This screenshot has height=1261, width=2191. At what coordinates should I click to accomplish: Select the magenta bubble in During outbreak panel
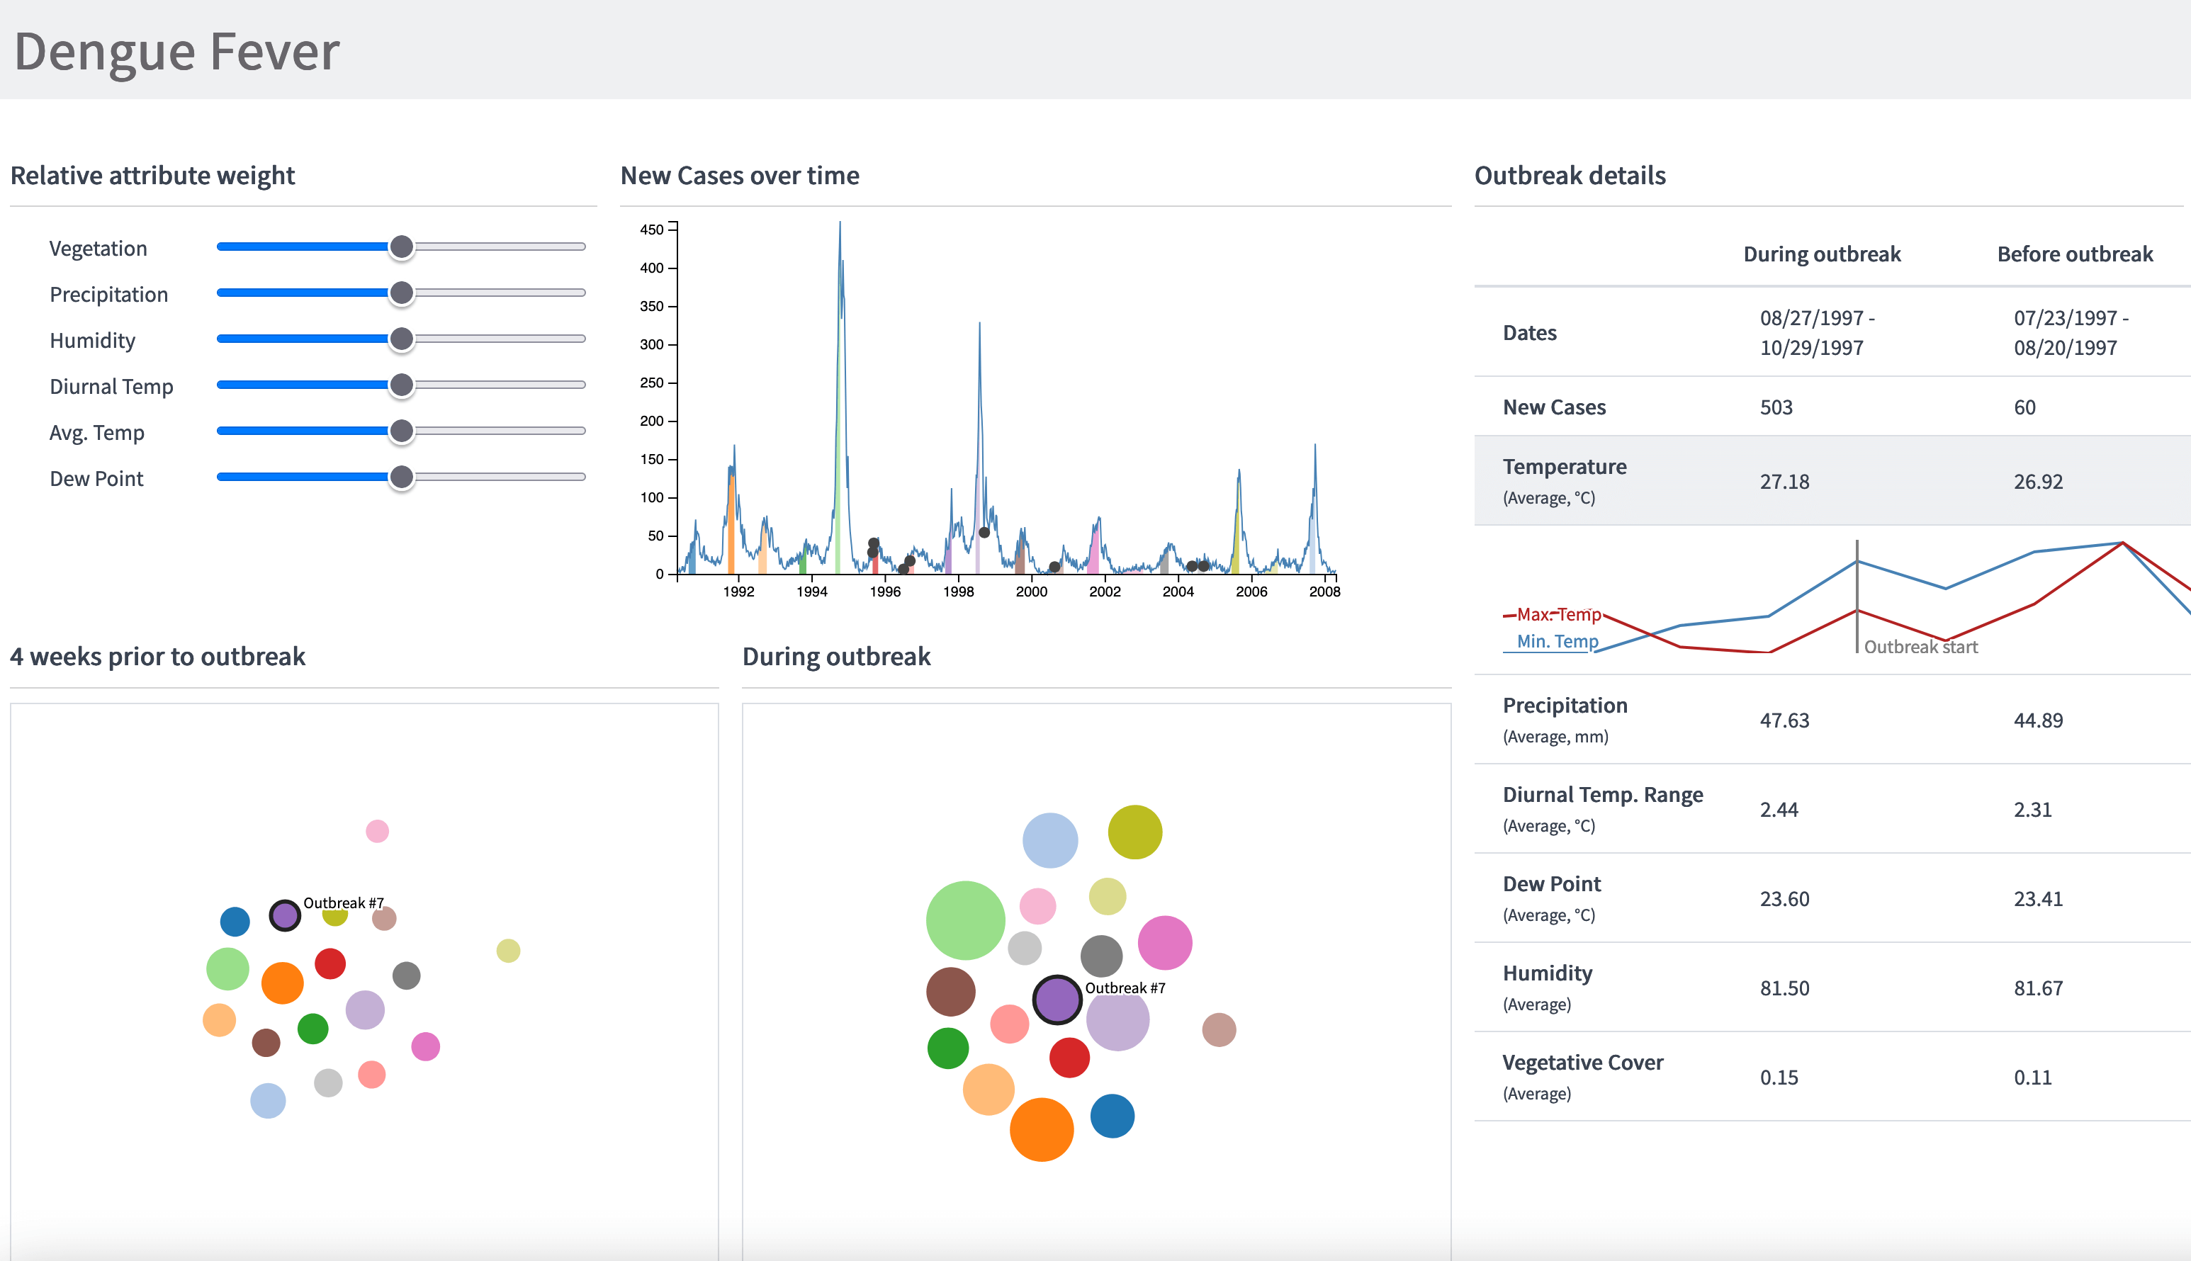1165,943
